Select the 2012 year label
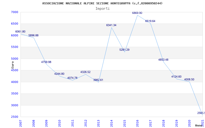Screen dimensions: 205x128 click(86, 123)
